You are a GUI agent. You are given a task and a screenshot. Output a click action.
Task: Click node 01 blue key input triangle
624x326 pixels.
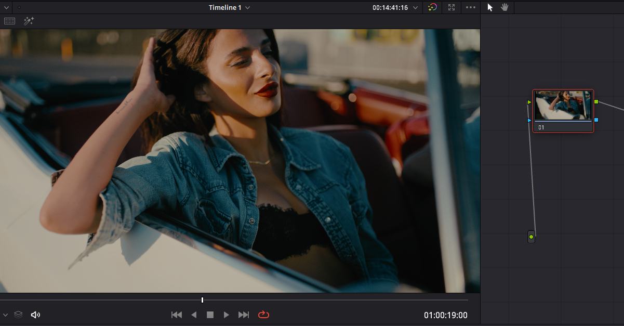[529, 120]
